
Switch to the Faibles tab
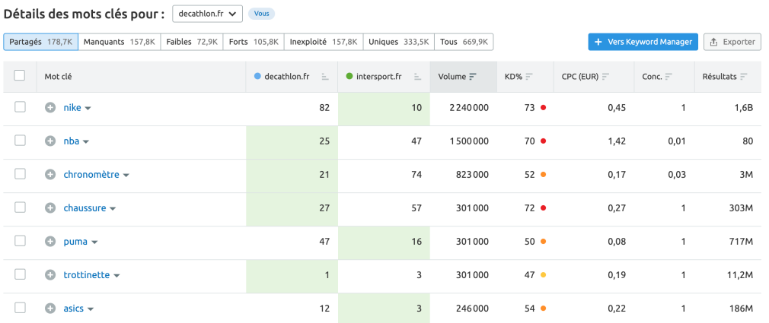tap(192, 42)
